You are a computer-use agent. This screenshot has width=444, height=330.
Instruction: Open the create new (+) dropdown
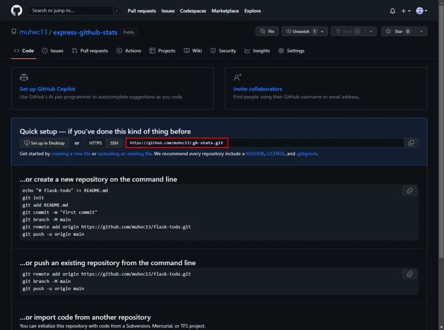tap(403, 10)
